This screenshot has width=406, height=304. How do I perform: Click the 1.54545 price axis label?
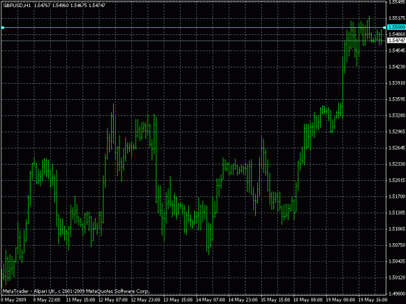397,51
